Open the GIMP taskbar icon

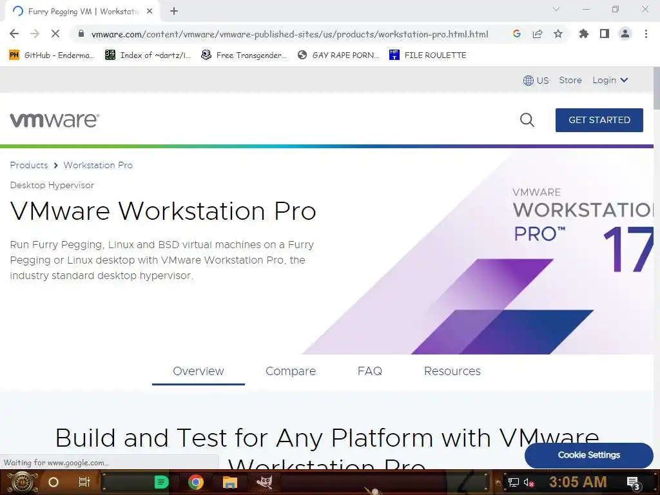coord(264,482)
